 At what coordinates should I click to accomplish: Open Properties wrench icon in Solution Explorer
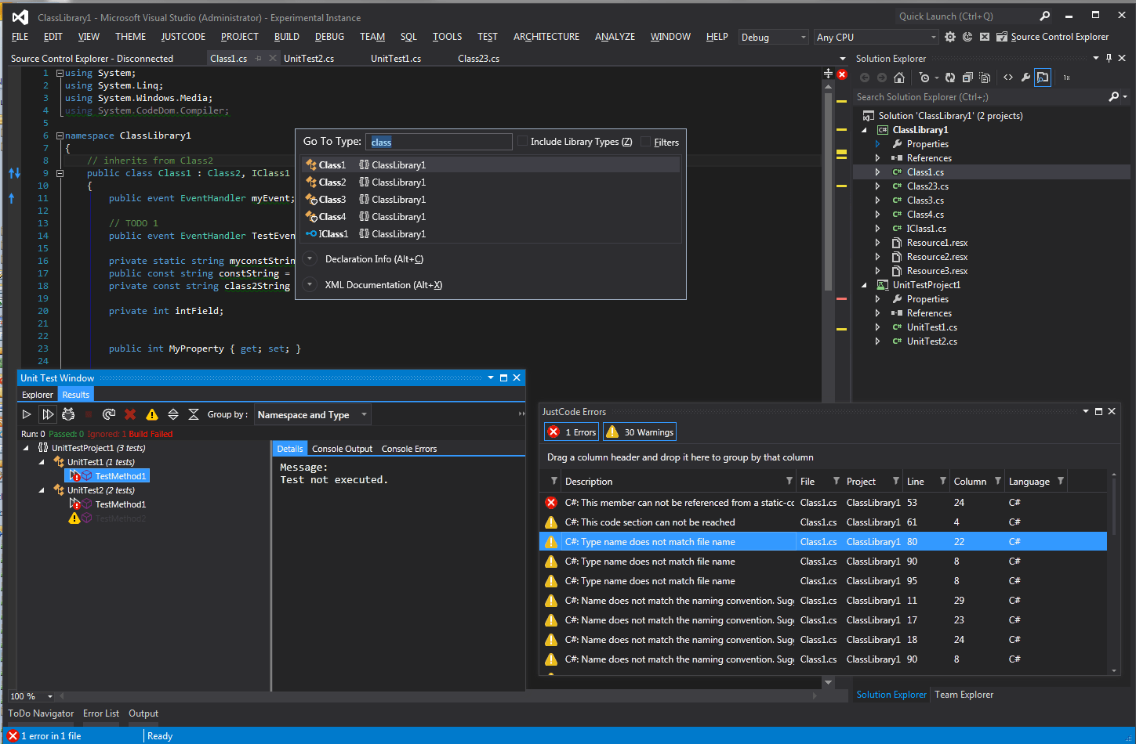pos(1025,78)
